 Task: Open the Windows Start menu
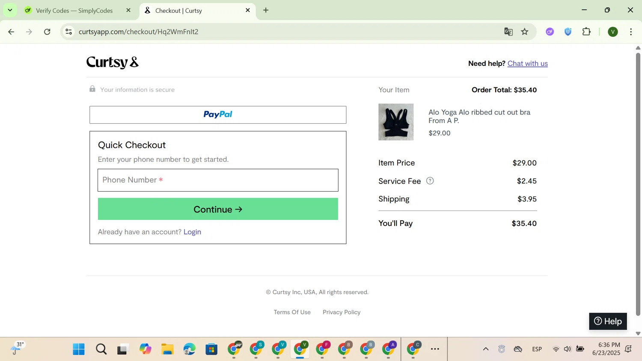[x=79, y=349]
